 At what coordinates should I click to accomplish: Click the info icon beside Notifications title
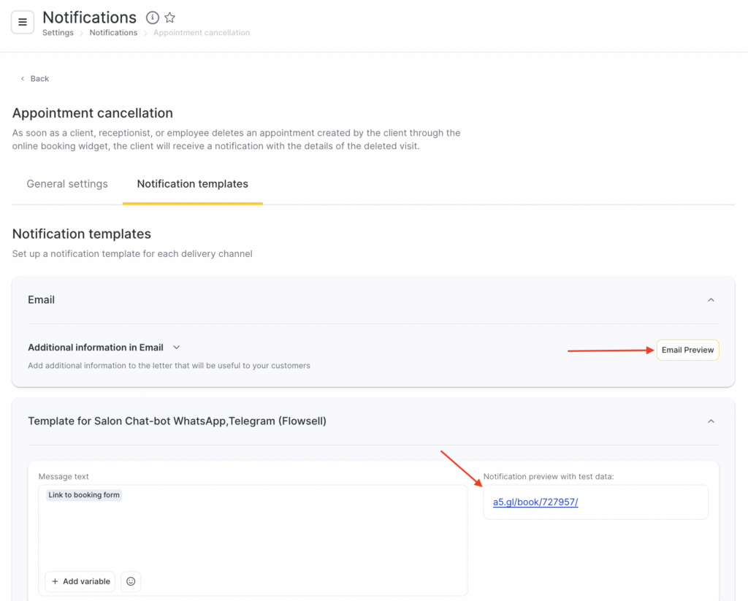tap(153, 18)
